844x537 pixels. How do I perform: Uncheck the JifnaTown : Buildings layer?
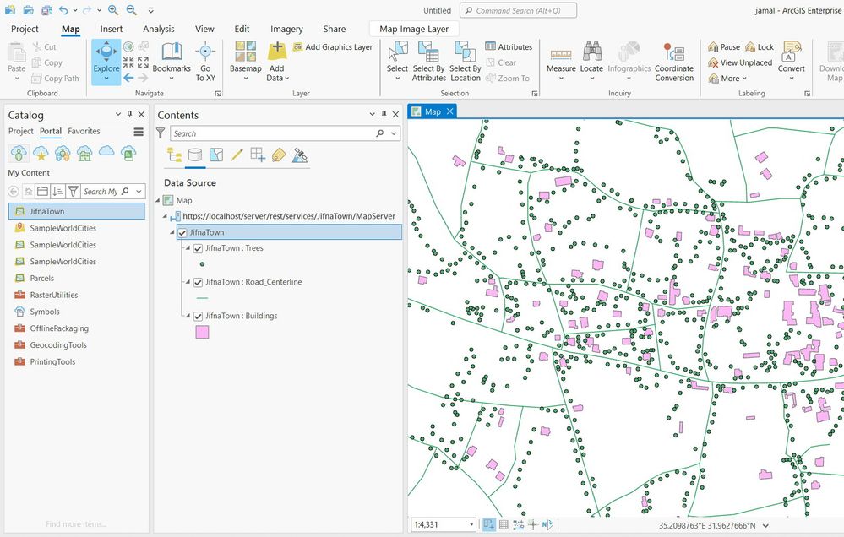click(199, 317)
